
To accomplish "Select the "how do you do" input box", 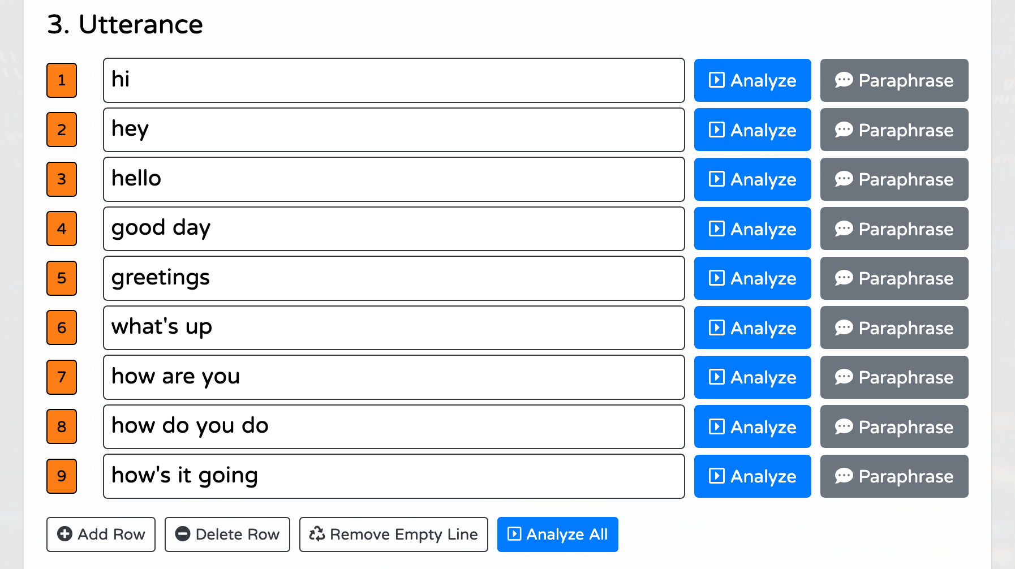I will click(394, 426).
